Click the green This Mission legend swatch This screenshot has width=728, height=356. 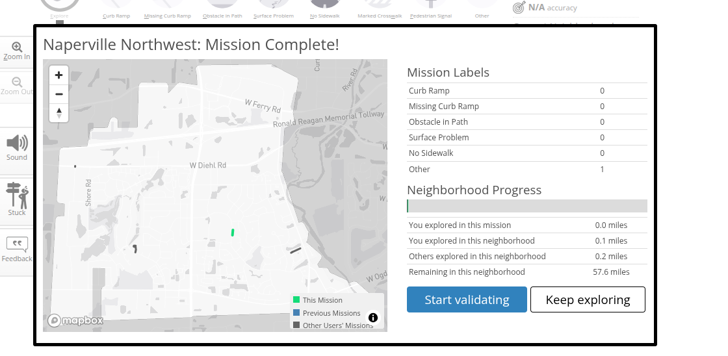pyautogui.click(x=296, y=300)
